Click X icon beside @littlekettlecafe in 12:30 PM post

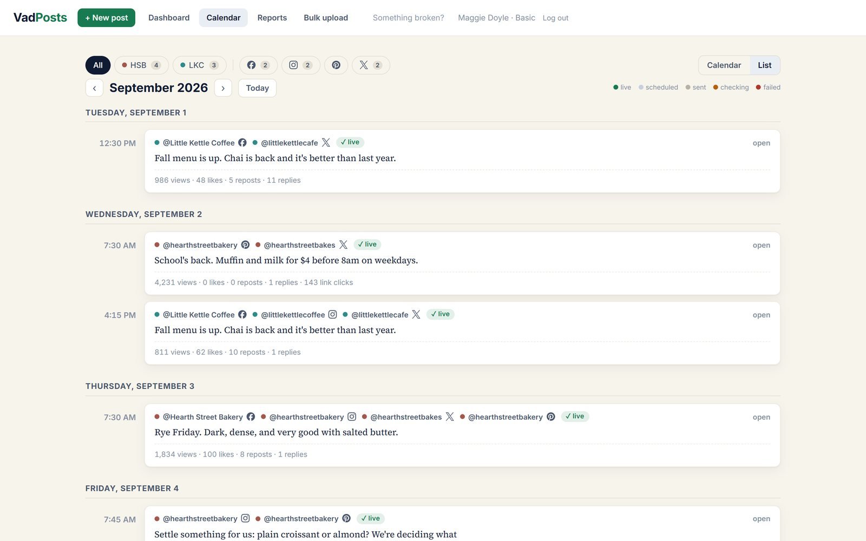[326, 143]
